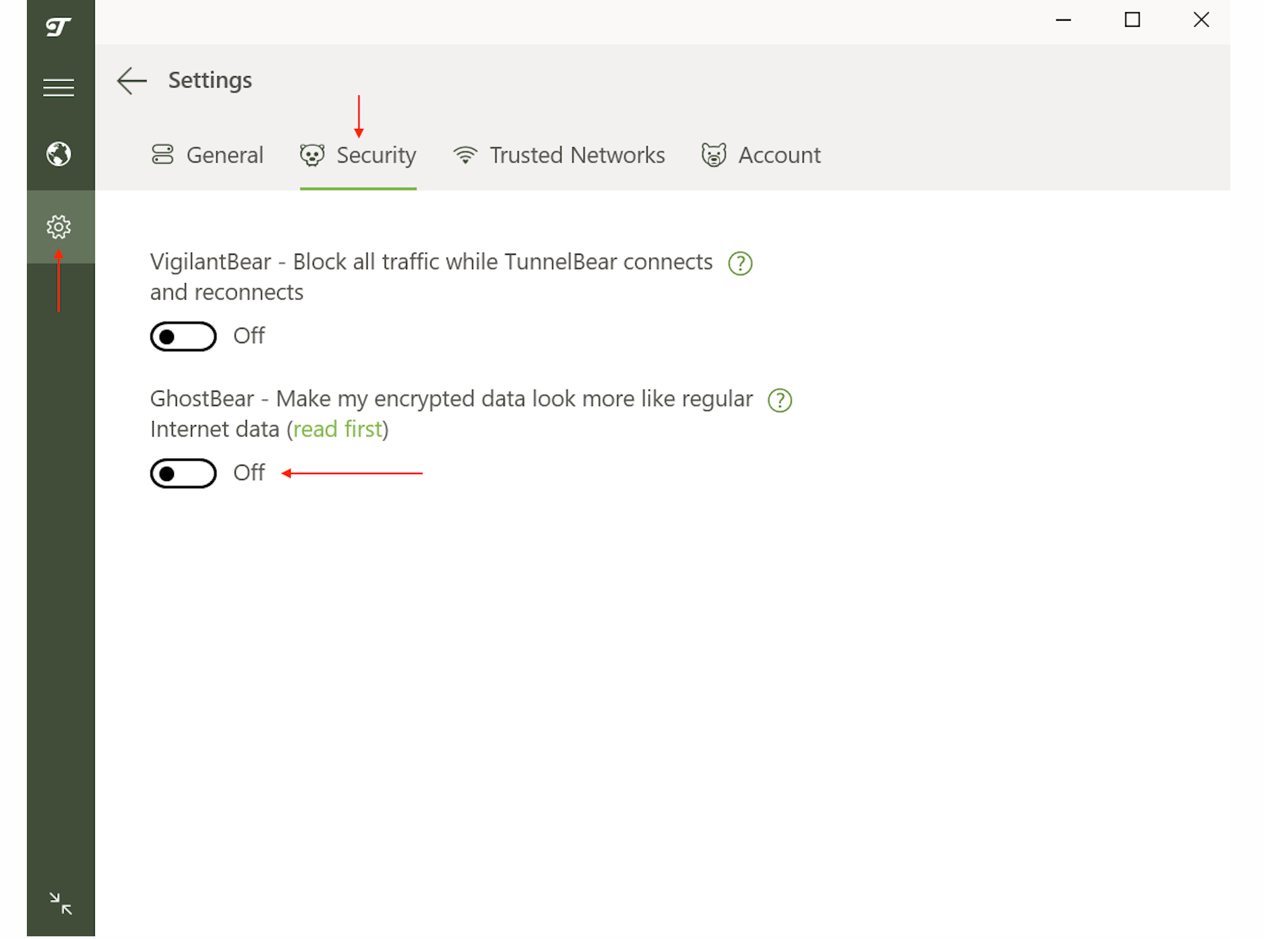This screenshot has height=939, width=1264.
Task: Open the Trusted Networks tab
Action: tap(559, 155)
